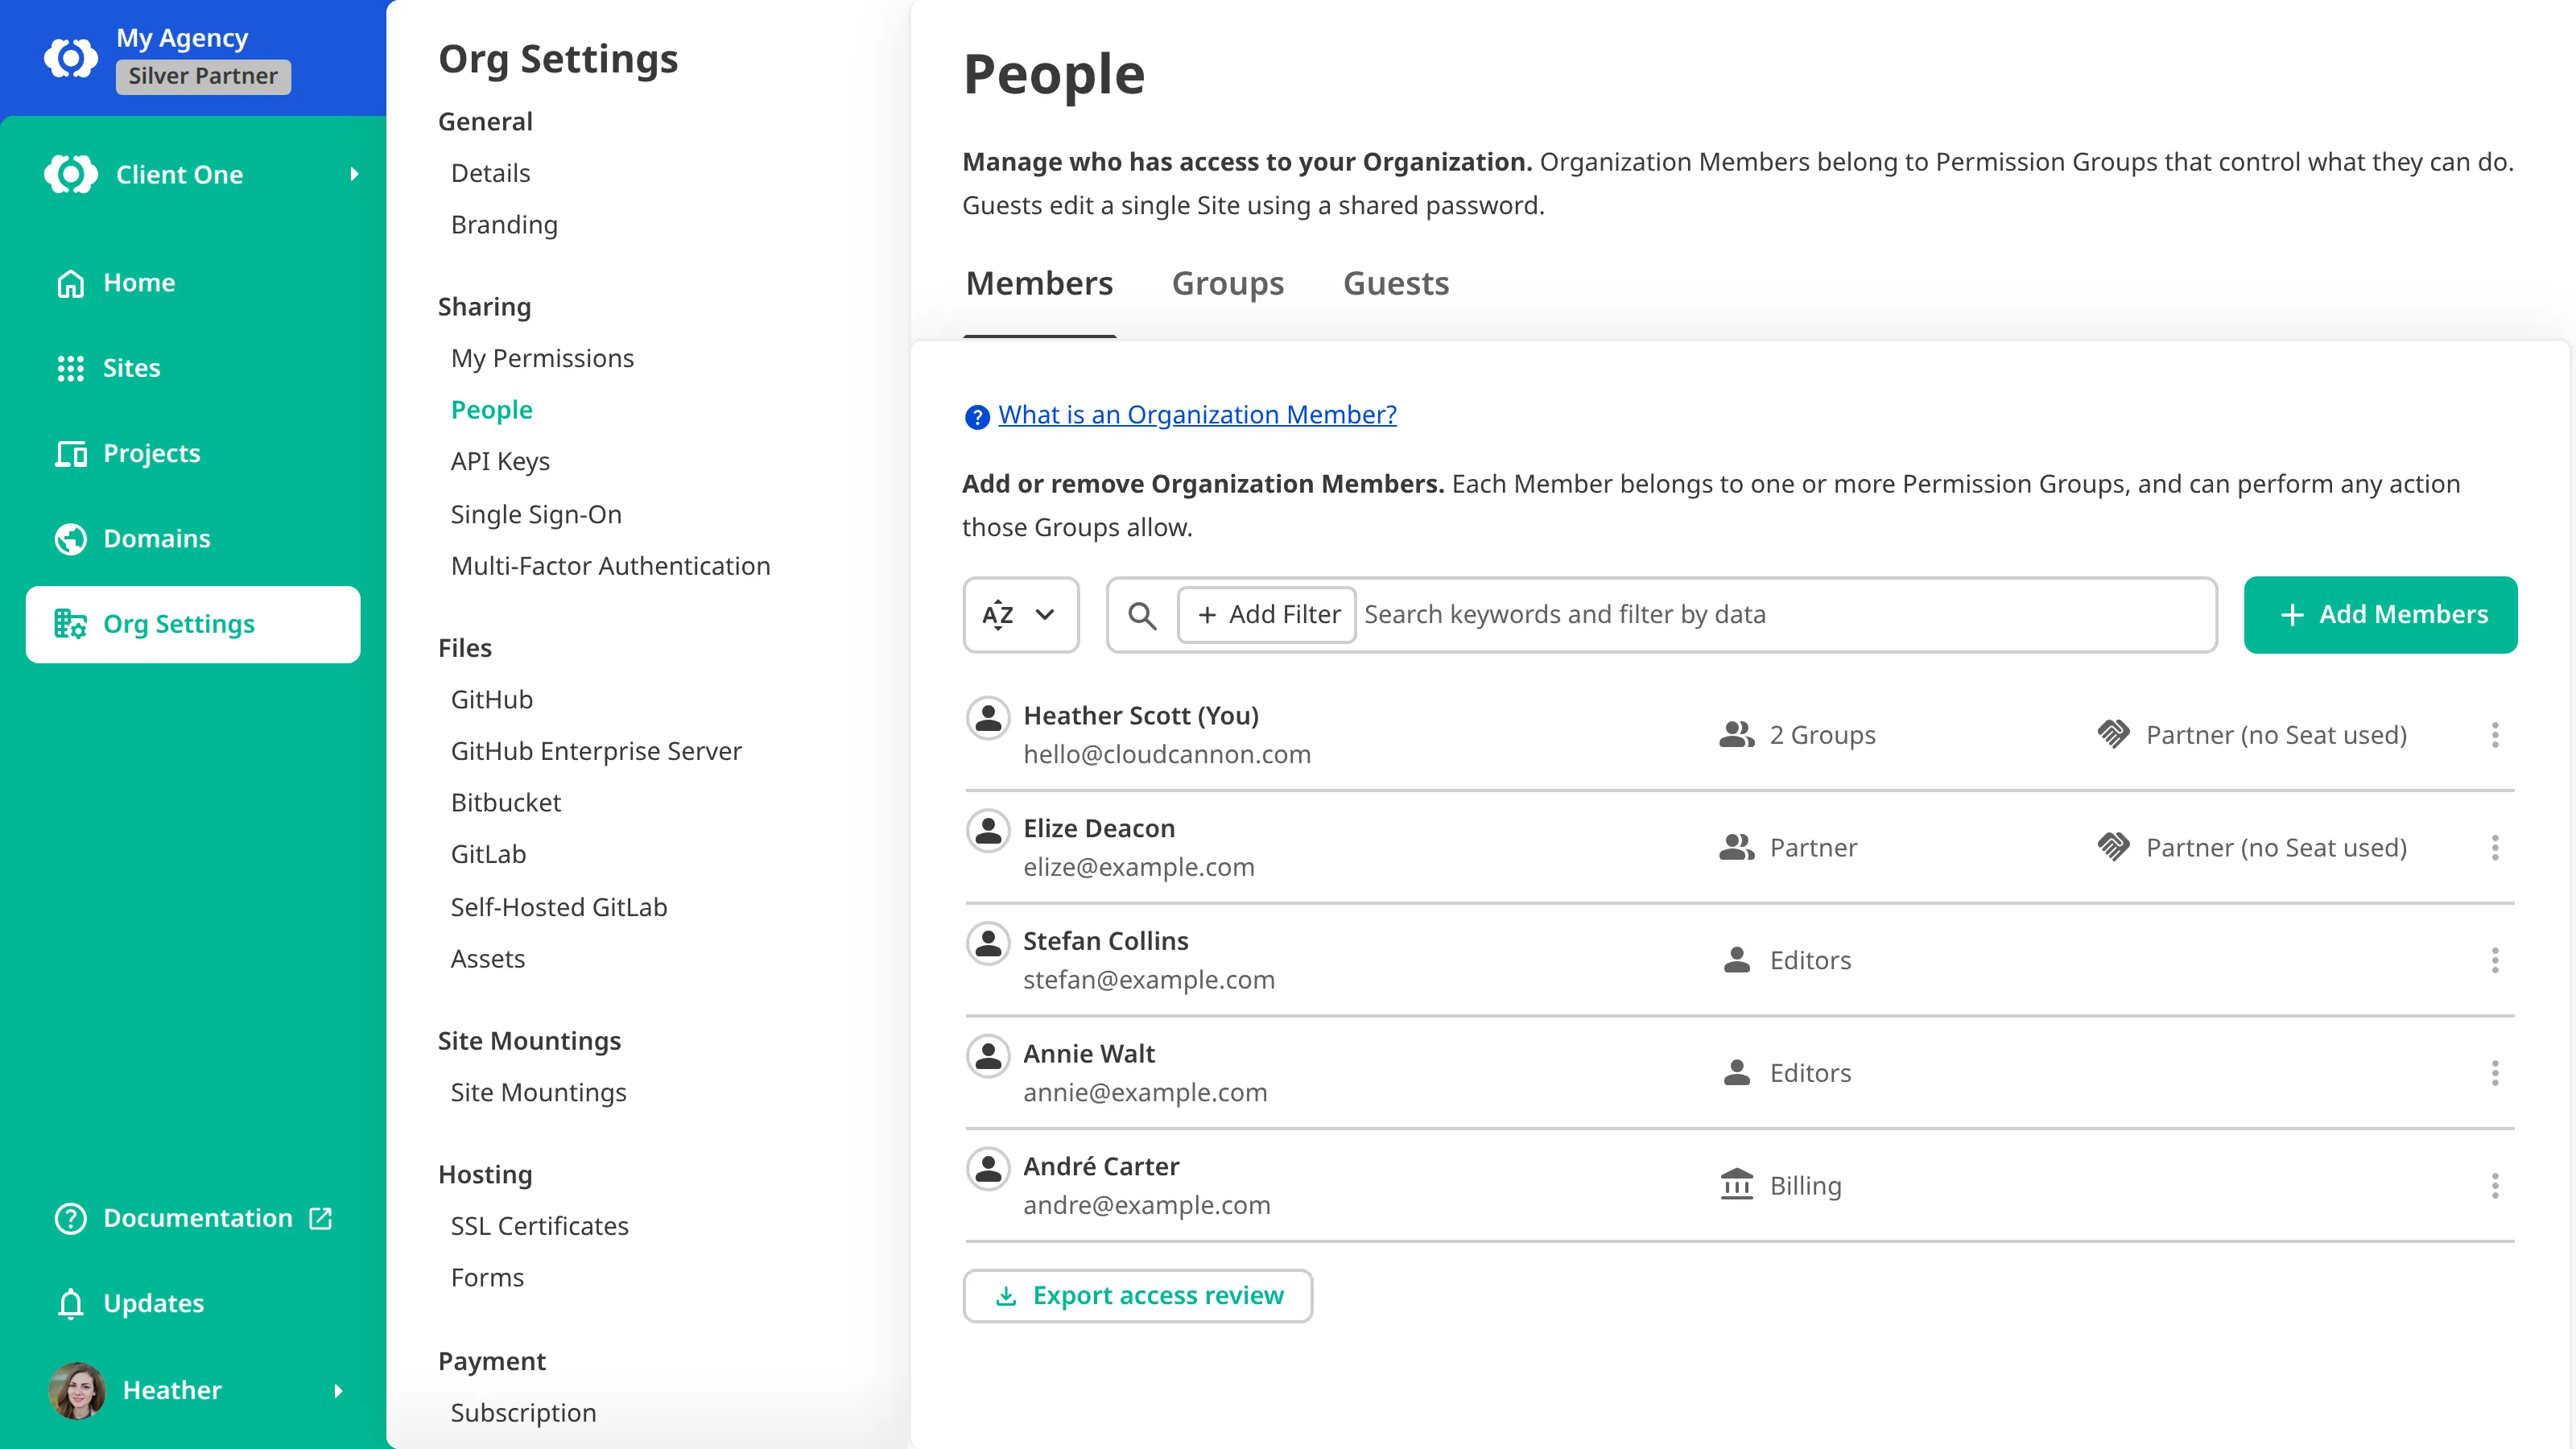Open 'What is an Organization Member?' link
This screenshot has width=2576, height=1449.
tap(1197, 415)
